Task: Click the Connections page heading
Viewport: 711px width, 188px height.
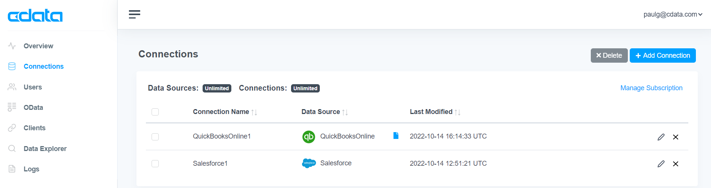Action: pyautogui.click(x=168, y=54)
